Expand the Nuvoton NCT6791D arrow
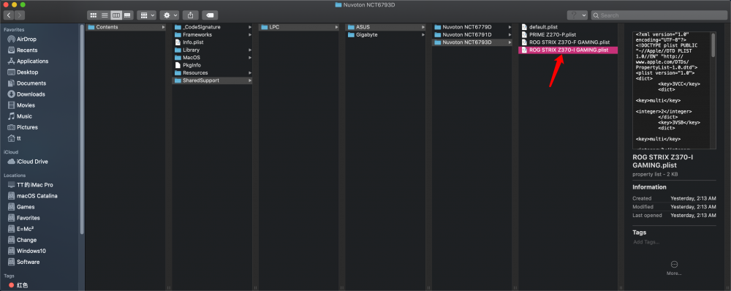The width and height of the screenshot is (731, 291). click(x=510, y=34)
